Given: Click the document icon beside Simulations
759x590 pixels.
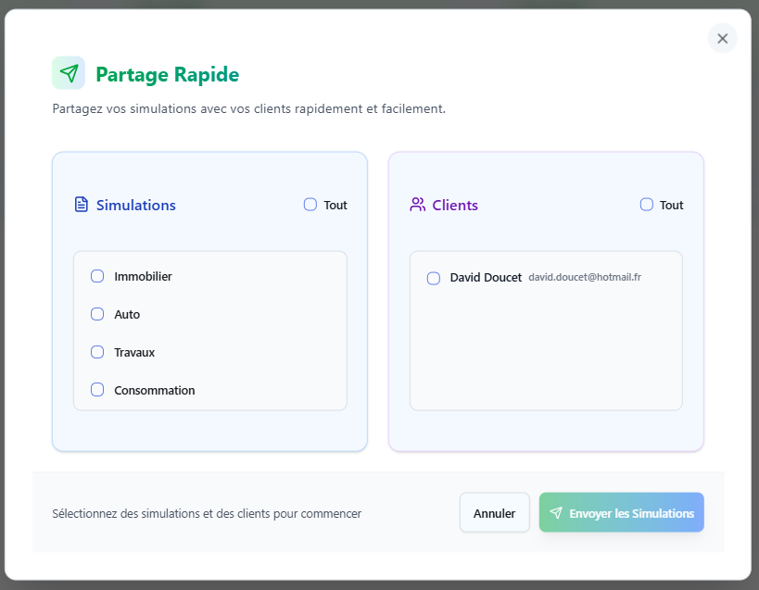Looking at the screenshot, I should [82, 205].
